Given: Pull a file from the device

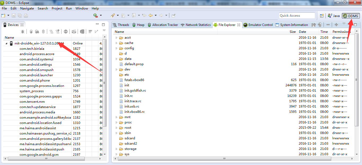Looking at the screenshot, I should point(314,25).
